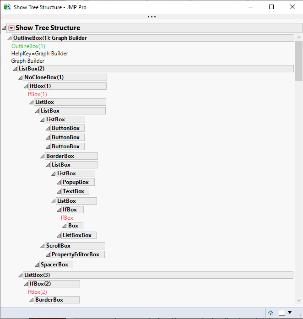Collapse the ListBox(3) node
This screenshot has height=319, width=303.
coord(20,275)
